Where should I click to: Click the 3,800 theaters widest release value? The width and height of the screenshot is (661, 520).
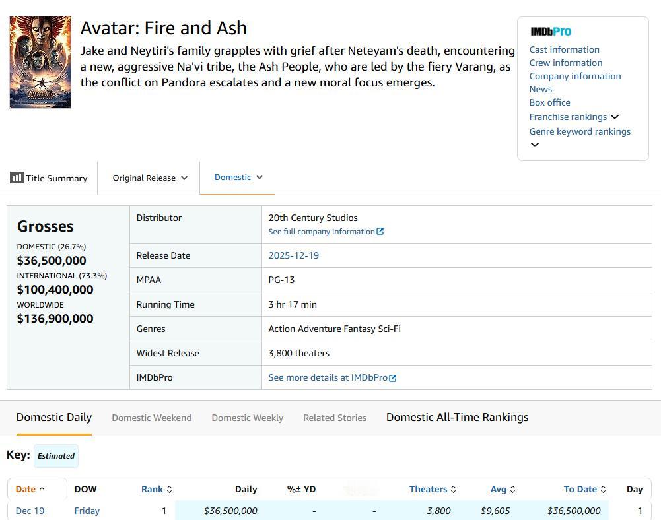tap(299, 353)
